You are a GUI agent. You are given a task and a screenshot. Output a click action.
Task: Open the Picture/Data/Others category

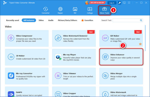point(67,20)
